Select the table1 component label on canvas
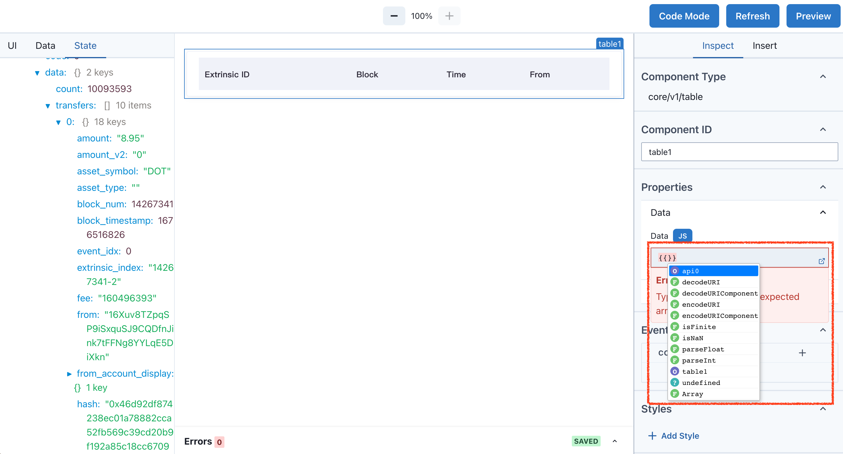The image size is (843, 454). point(610,44)
